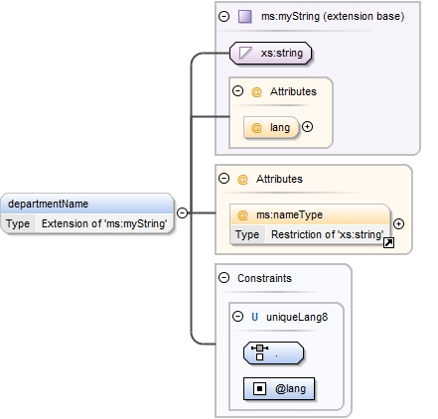Select the '.' selector node

tap(273, 353)
